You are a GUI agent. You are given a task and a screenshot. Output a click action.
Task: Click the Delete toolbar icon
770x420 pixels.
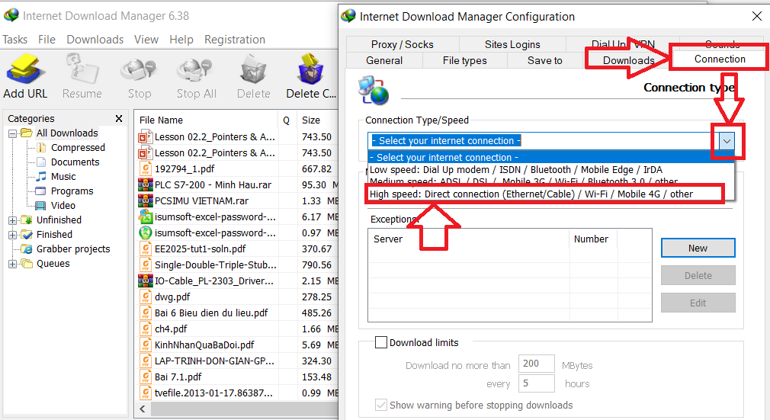253,69
